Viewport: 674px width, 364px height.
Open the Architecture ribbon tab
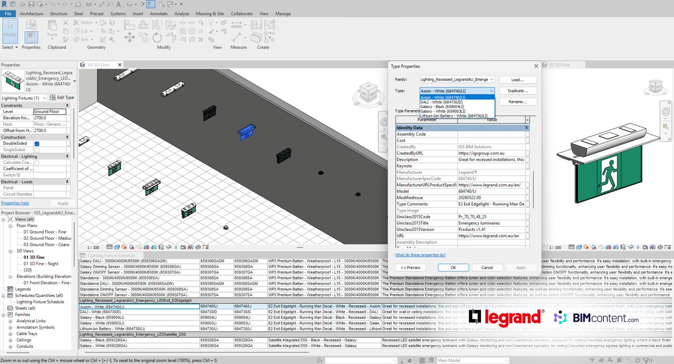click(x=32, y=14)
